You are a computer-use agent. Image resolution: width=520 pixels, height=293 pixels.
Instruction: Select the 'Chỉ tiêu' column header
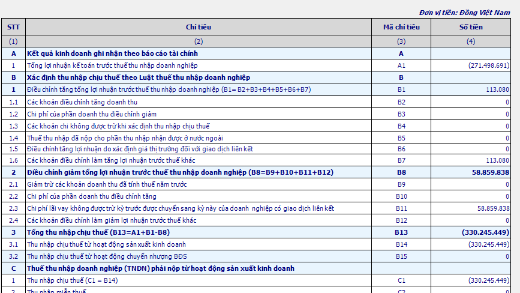pyautogui.click(x=199, y=27)
